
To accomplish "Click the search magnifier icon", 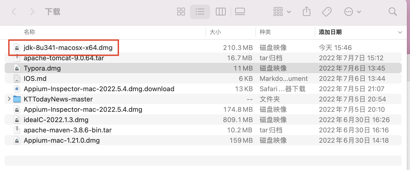I will 392,12.
